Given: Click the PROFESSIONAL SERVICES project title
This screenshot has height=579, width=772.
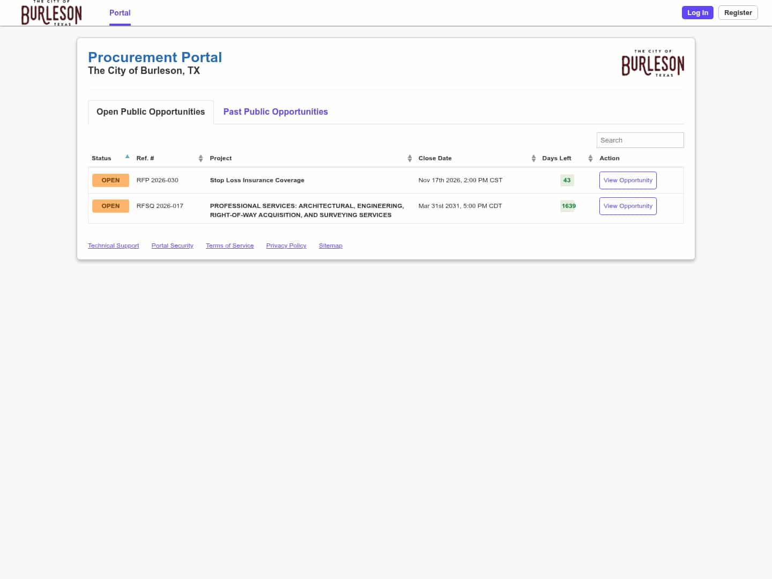Looking at the screenshot, I should [x=307, y=210].
